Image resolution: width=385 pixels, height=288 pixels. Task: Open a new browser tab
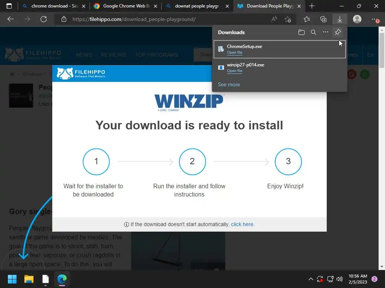(312, 6)
